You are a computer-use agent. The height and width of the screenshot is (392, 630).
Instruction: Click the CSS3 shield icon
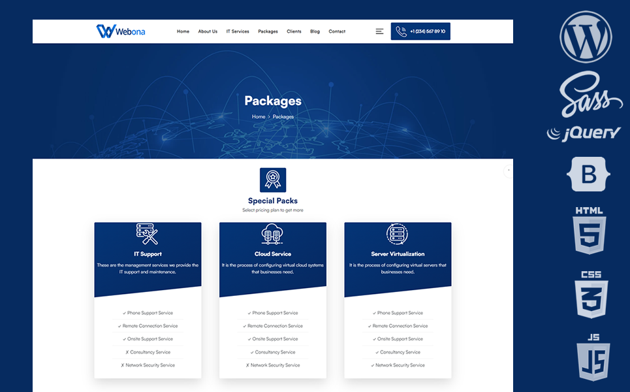(x=591, y=295)
